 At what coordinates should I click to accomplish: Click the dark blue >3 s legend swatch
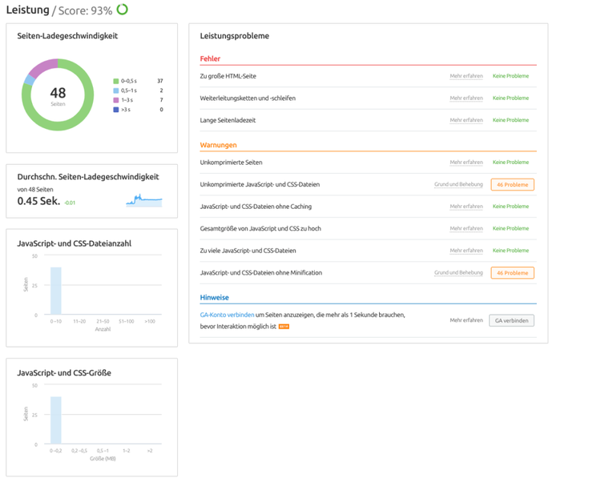tap(115, 110)
